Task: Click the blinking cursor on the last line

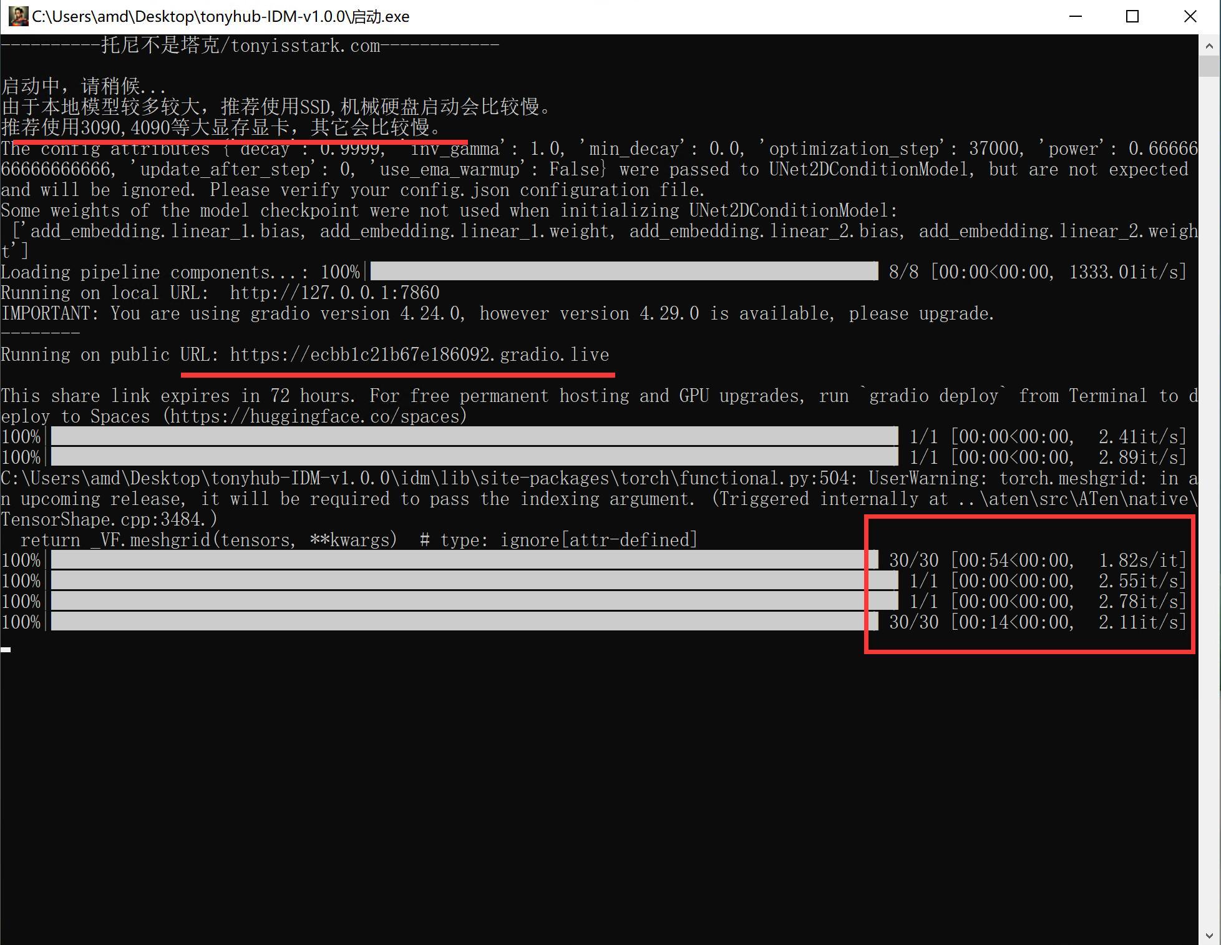Action: pyautogui.click(x=6, y=650)
